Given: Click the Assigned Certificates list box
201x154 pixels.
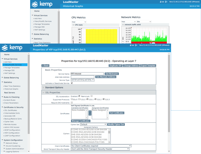Looking at the screenshot, I should pos(100,114).
